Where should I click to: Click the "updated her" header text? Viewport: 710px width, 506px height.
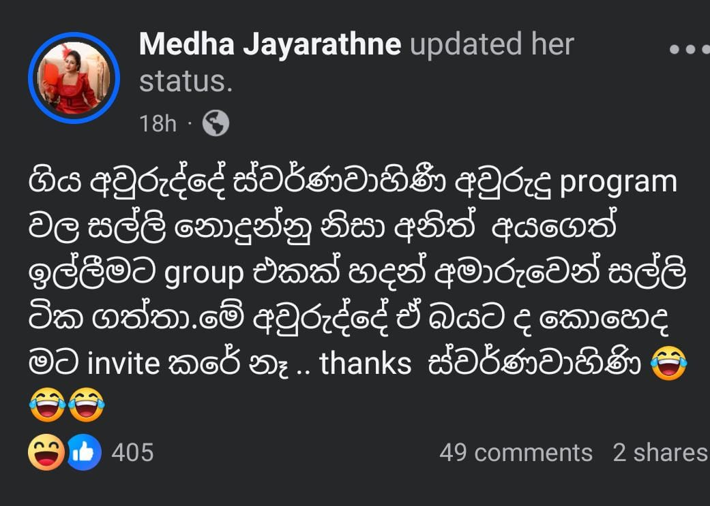(x=492, y=45)
